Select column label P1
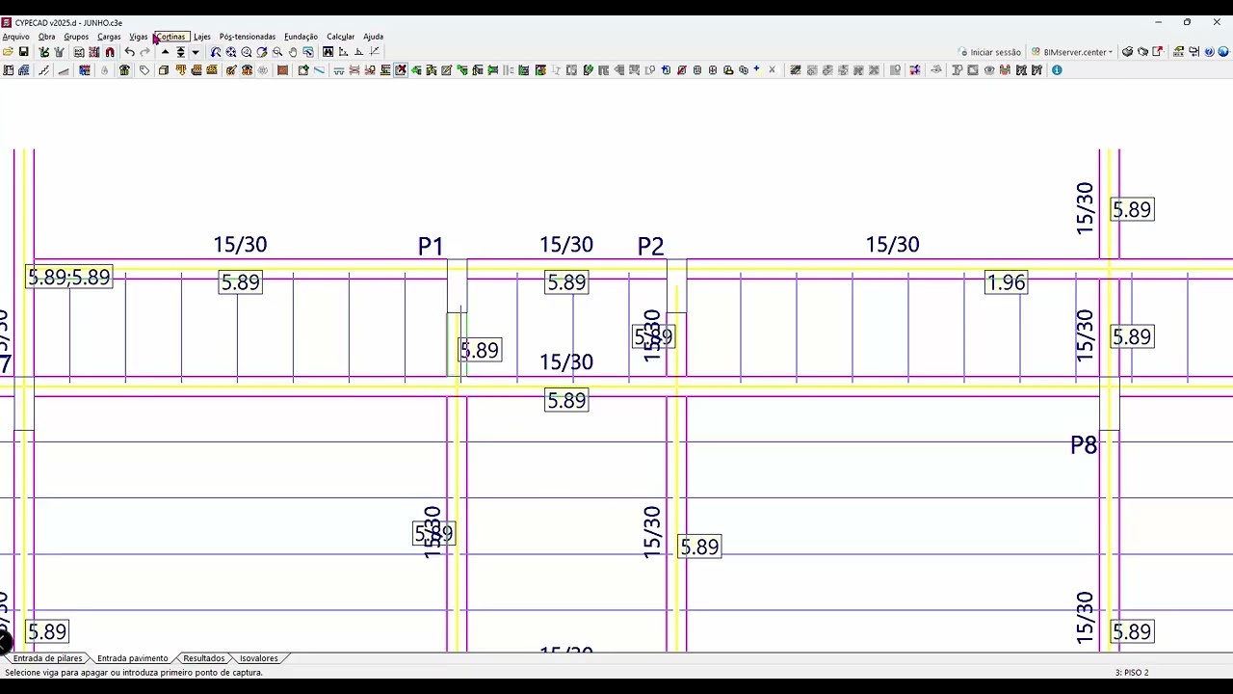Image resolution: width=1233 pixels, height=694 pixels. click(431, 247)
